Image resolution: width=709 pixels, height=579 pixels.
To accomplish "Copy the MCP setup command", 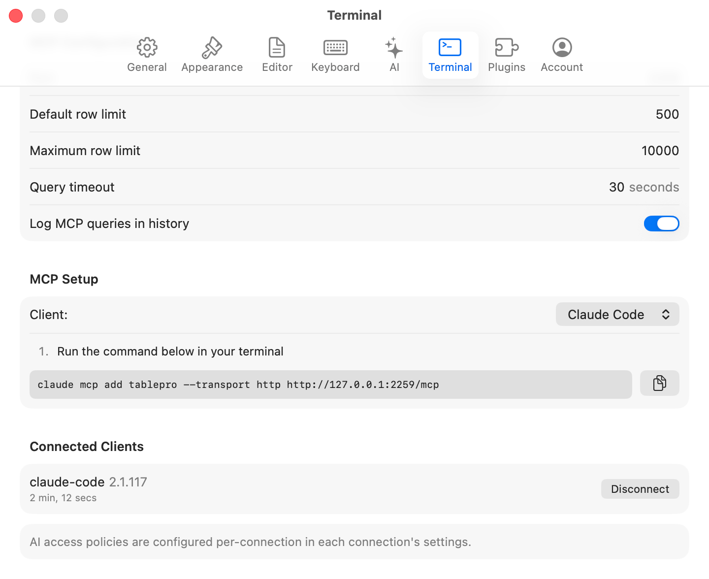I will coord(659,383).
